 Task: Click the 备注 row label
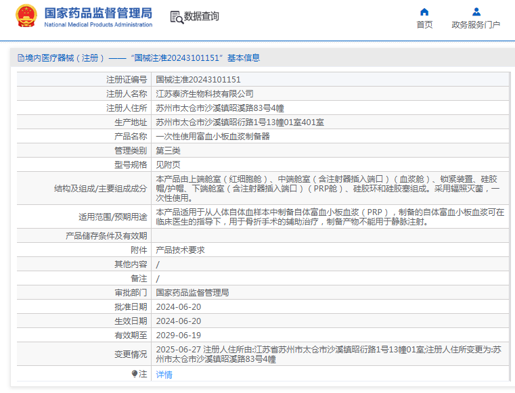(139, 279)
